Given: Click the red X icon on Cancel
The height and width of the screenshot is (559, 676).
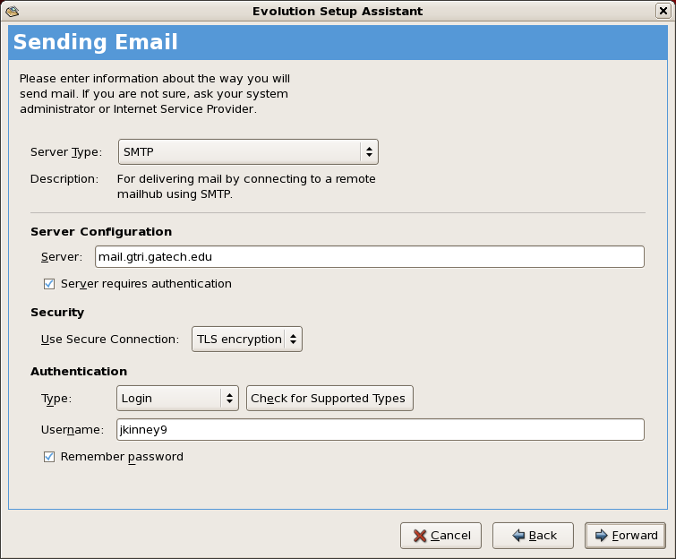Looking at the screenshot, I should 419,536.
